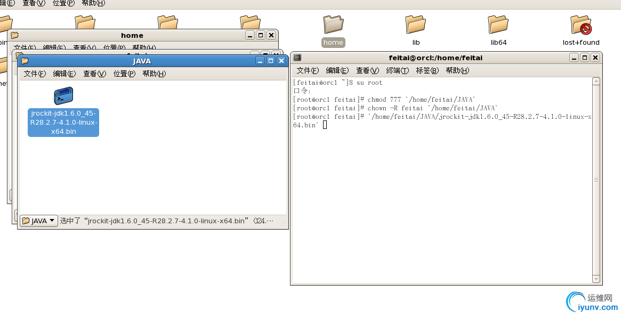Viewport: 621px width, 316px height.
Task: Open 文件(F) menu in JAVA window
Action: (35, 74)
